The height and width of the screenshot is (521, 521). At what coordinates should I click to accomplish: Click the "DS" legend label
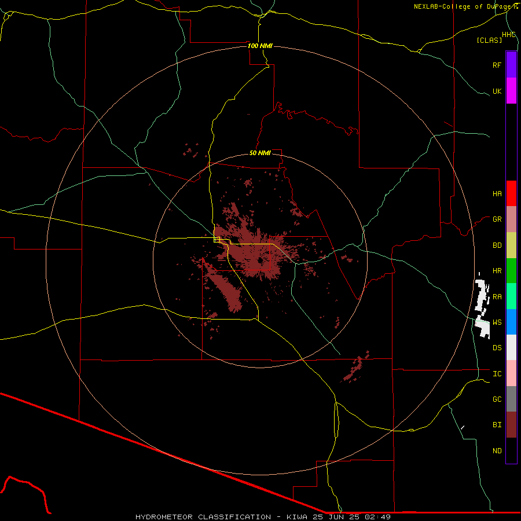pyautogui.click(x=497, y=348)
